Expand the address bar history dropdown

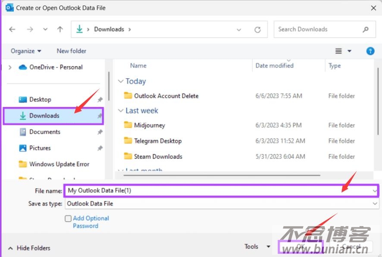[x=239, y=30]
